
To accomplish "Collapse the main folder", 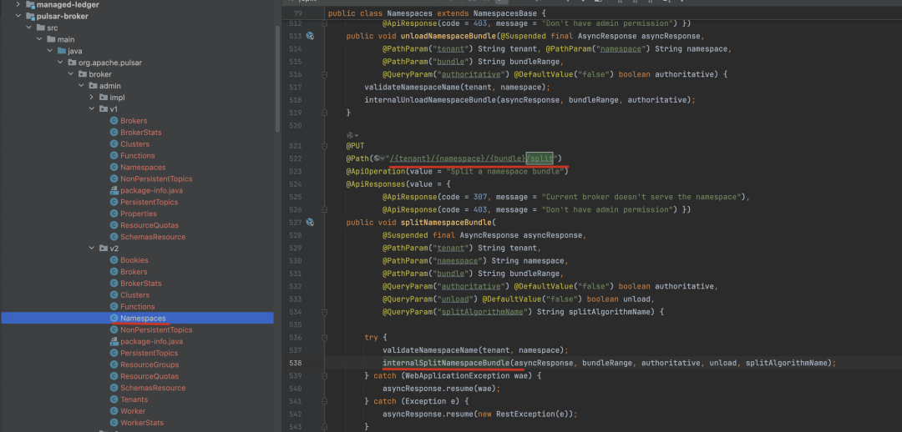I will click(x=39, y=39).
